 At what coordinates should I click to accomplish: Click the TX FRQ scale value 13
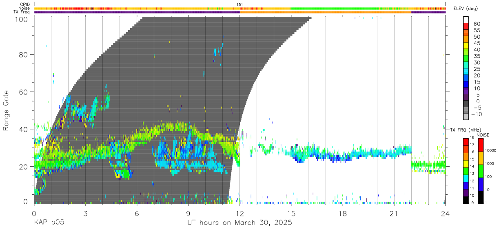(x=472, y=174)
